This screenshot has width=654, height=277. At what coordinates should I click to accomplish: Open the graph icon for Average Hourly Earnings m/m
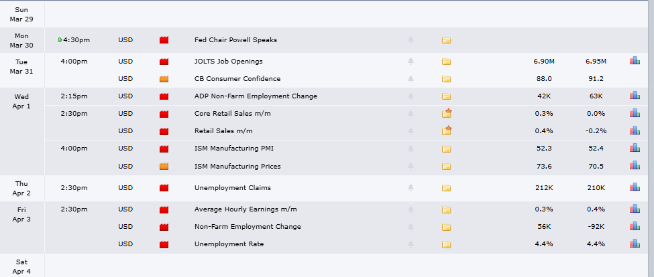[634, 209]
